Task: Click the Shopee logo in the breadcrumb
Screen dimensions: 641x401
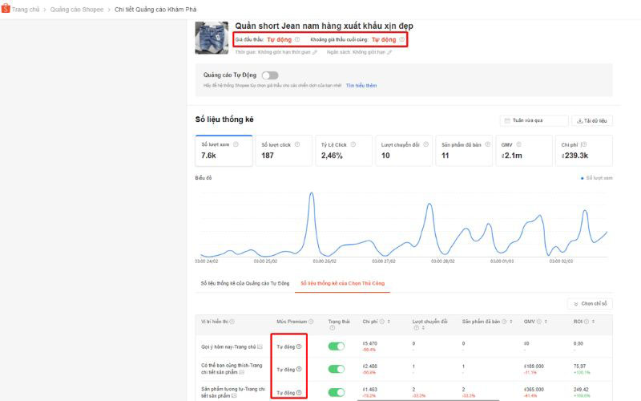Action: click(6, 9)
